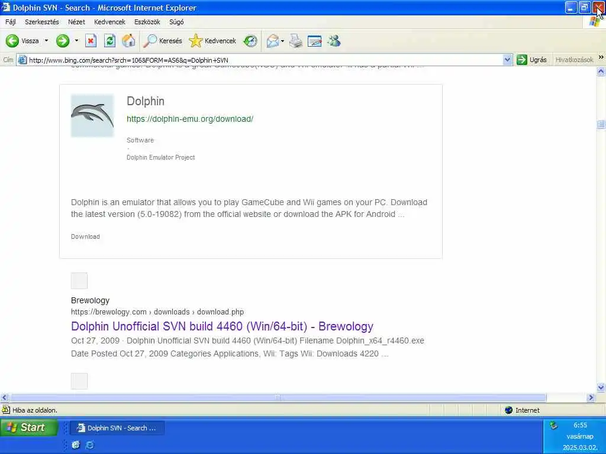
Task: Open the Eszközök menu
Action: point(147,22)
